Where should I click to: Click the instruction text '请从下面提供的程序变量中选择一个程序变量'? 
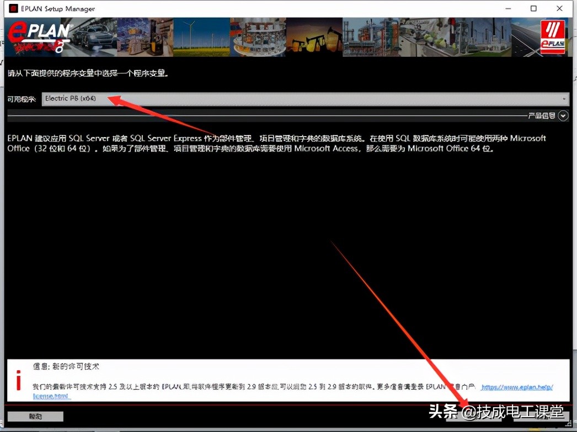(88, 73)
